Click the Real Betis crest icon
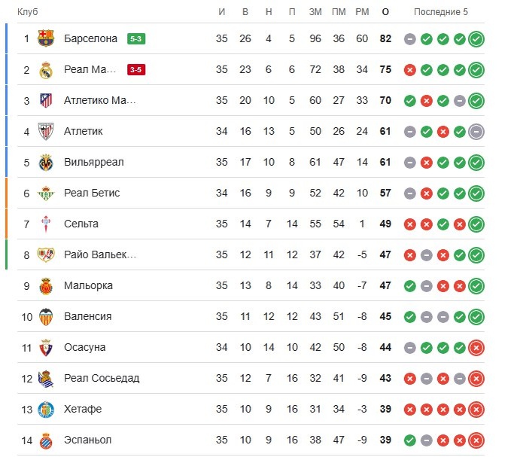 [46, 193]
